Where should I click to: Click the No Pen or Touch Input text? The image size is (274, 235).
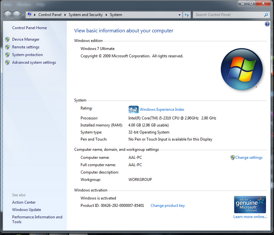coord(170,139)
